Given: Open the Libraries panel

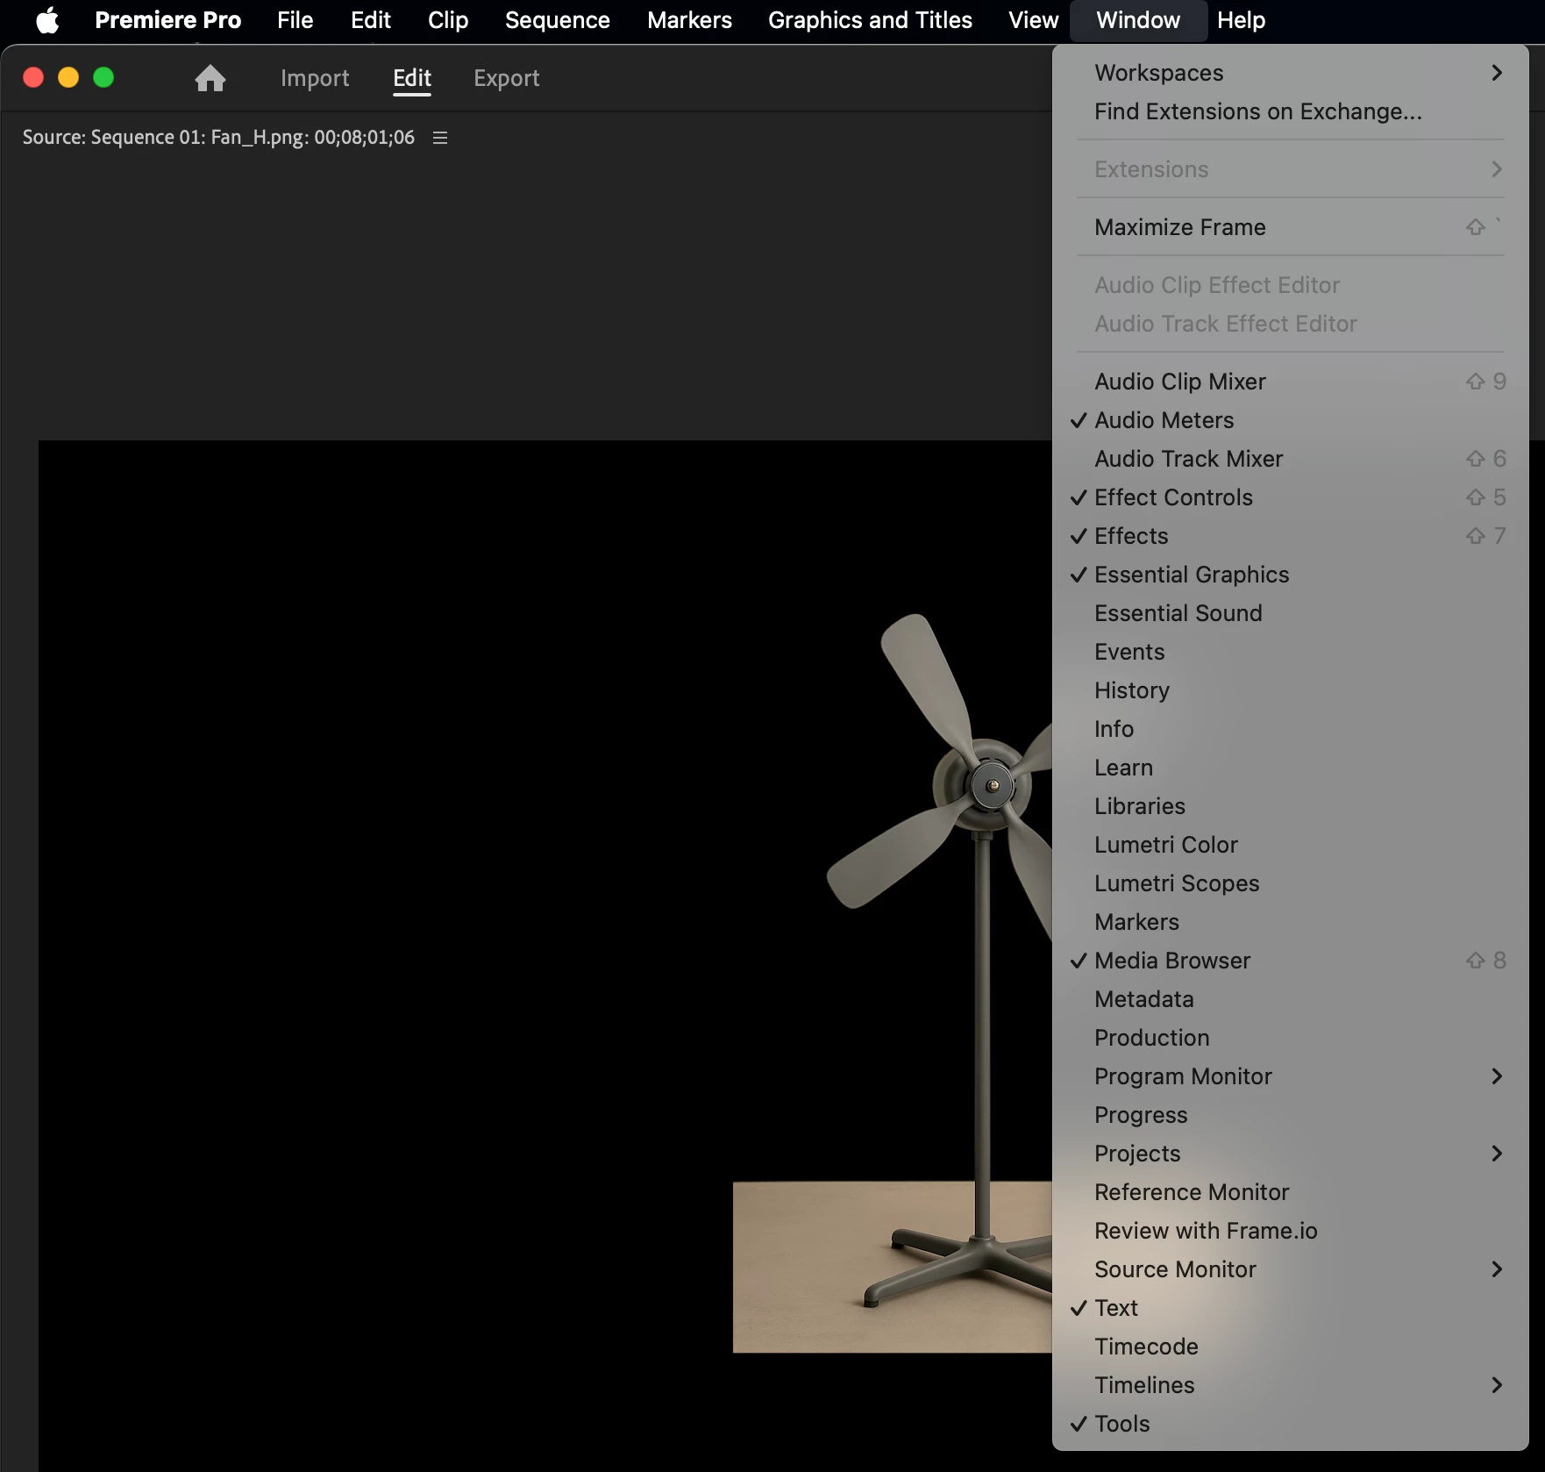Looking at the screenshot, I should coord(1291,806).
